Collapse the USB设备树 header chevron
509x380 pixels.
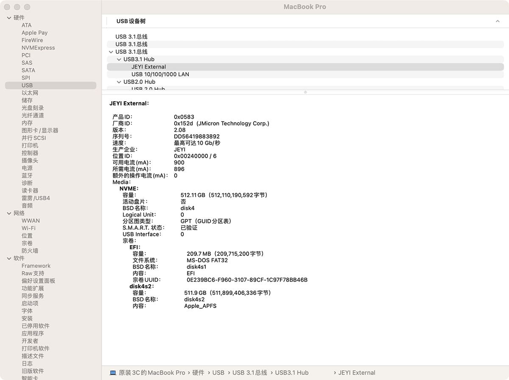[498, 21]
